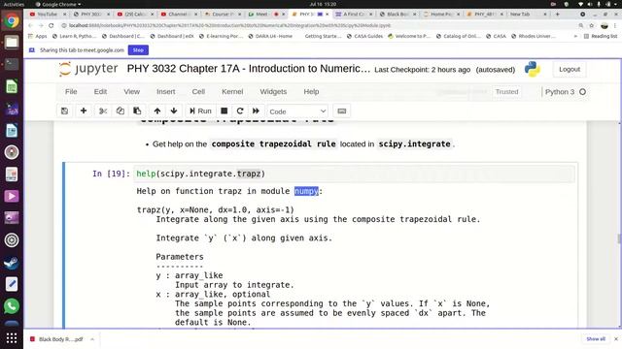Show all downloads

pos(596,339)
